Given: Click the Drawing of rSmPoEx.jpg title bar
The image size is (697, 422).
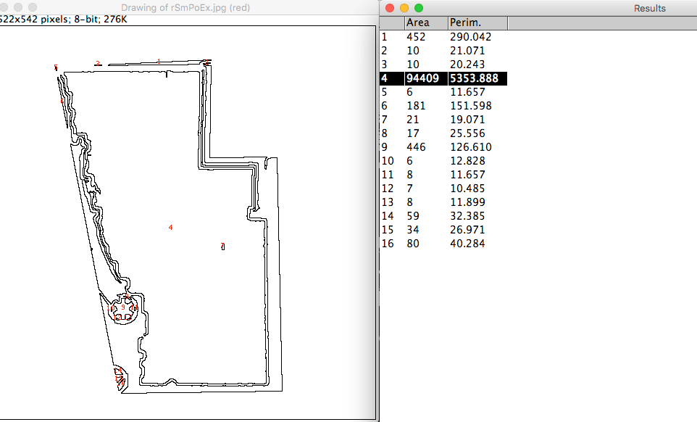Looking at the screenshot, I should (x=185, y=7).
